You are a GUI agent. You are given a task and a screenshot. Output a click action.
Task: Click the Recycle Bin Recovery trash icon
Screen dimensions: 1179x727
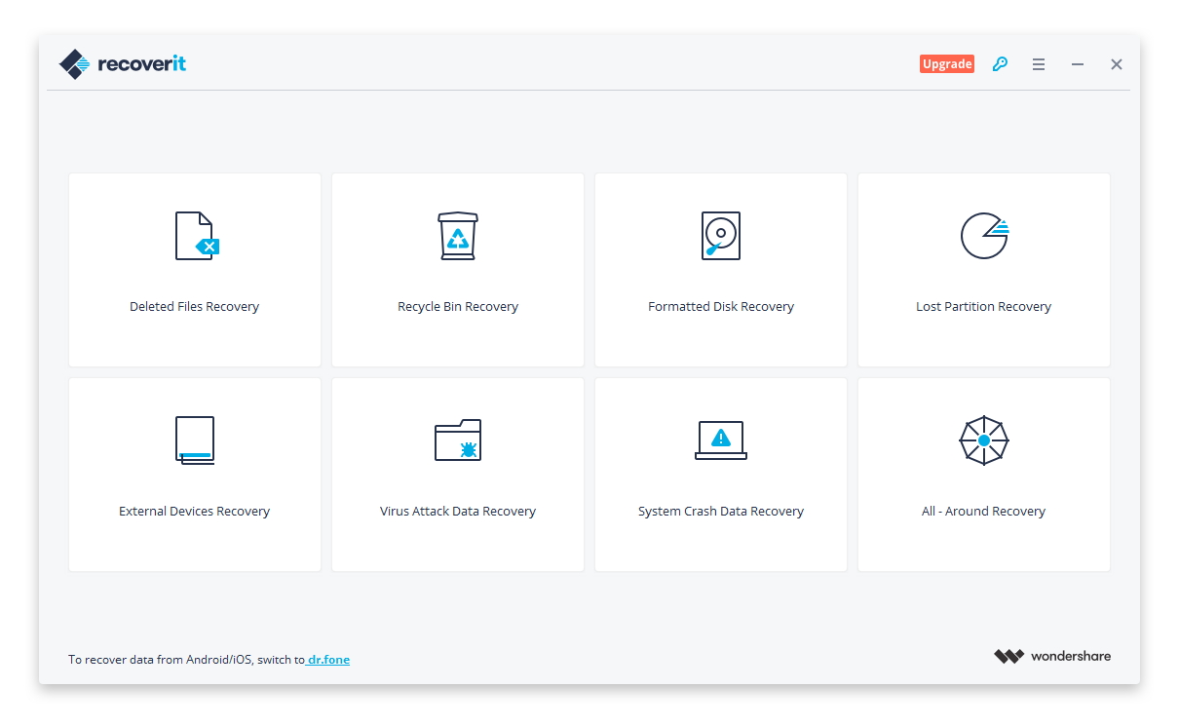click(458, 236)
